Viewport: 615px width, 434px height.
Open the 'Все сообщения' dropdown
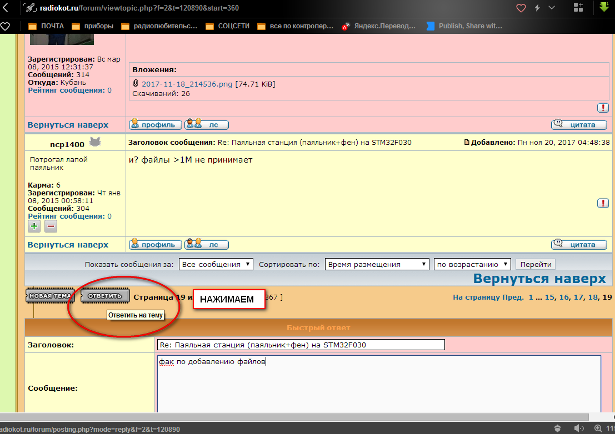pyautogui.click(x=216, y=264)
